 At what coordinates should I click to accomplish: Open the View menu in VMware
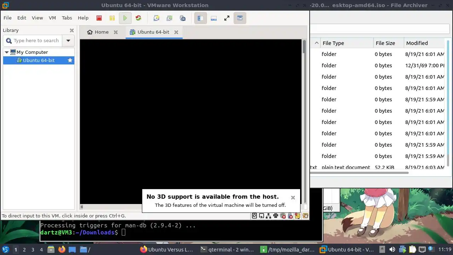(37, 18)
